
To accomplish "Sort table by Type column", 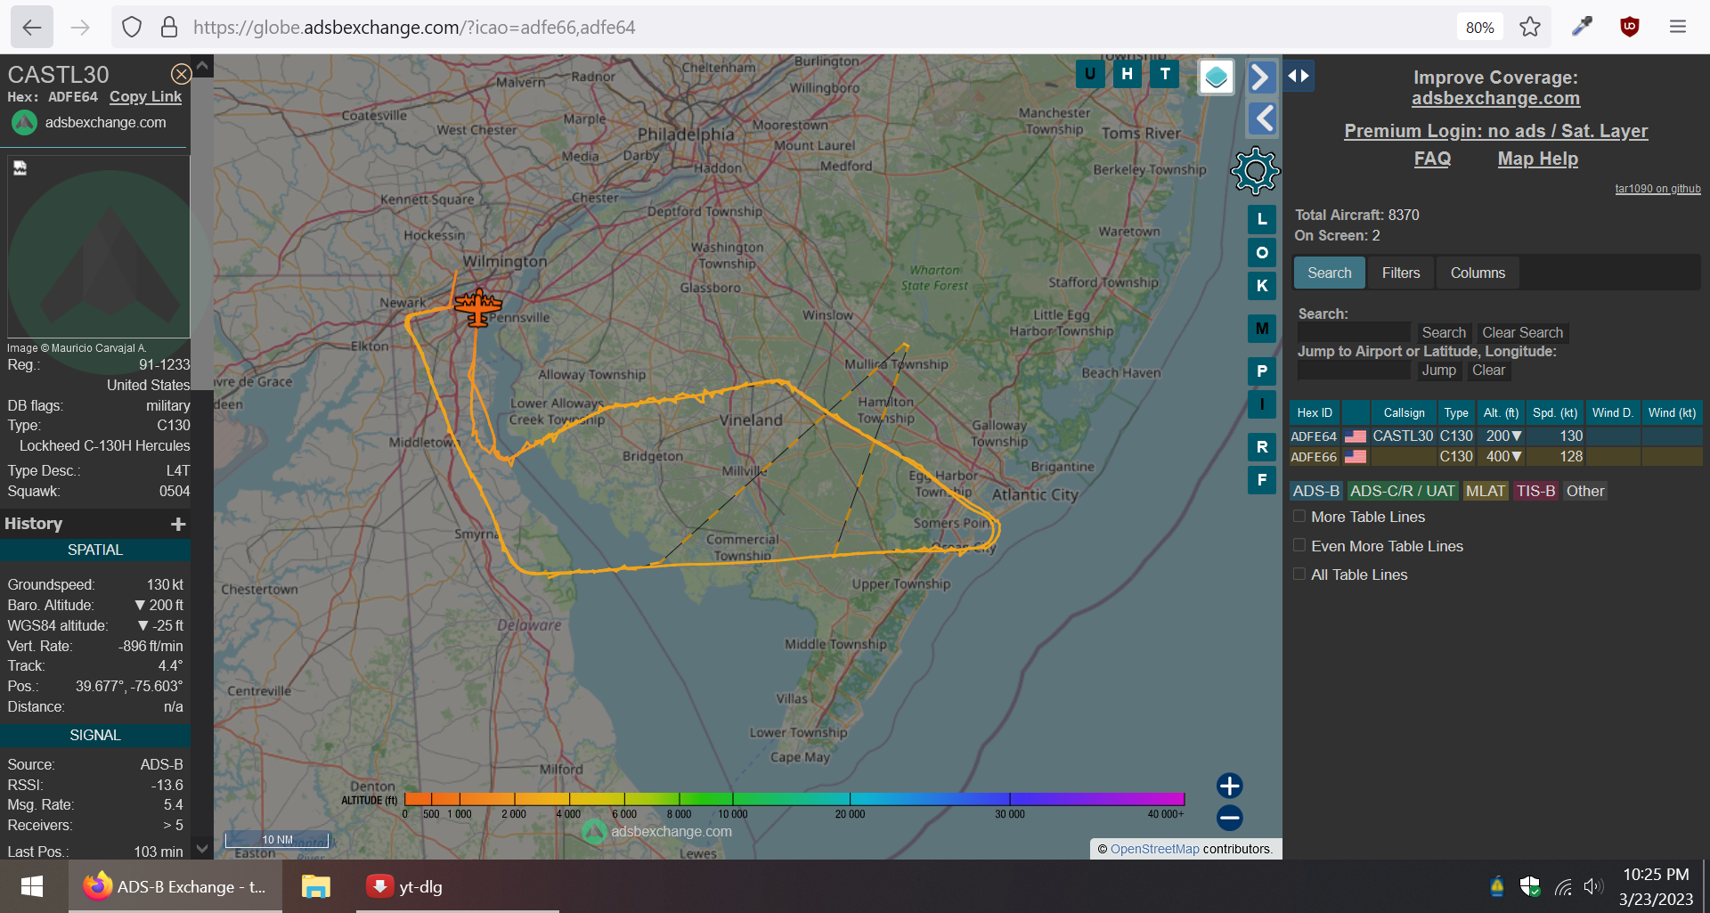I will coord(1456,412).
